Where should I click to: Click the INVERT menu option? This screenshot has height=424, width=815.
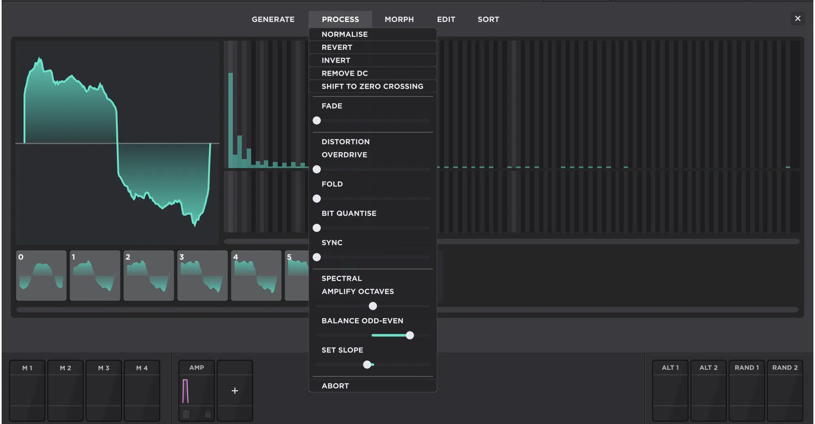pos(336,60)
